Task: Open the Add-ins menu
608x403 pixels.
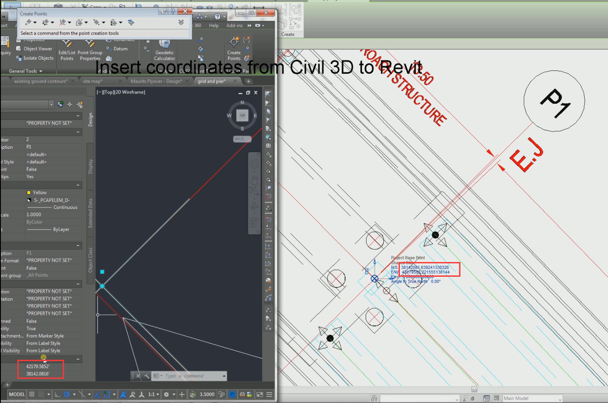Action: 235,25
